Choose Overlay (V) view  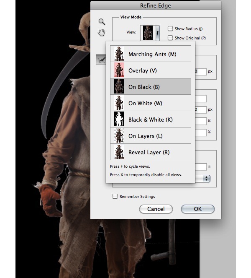[x=151, y=70]
